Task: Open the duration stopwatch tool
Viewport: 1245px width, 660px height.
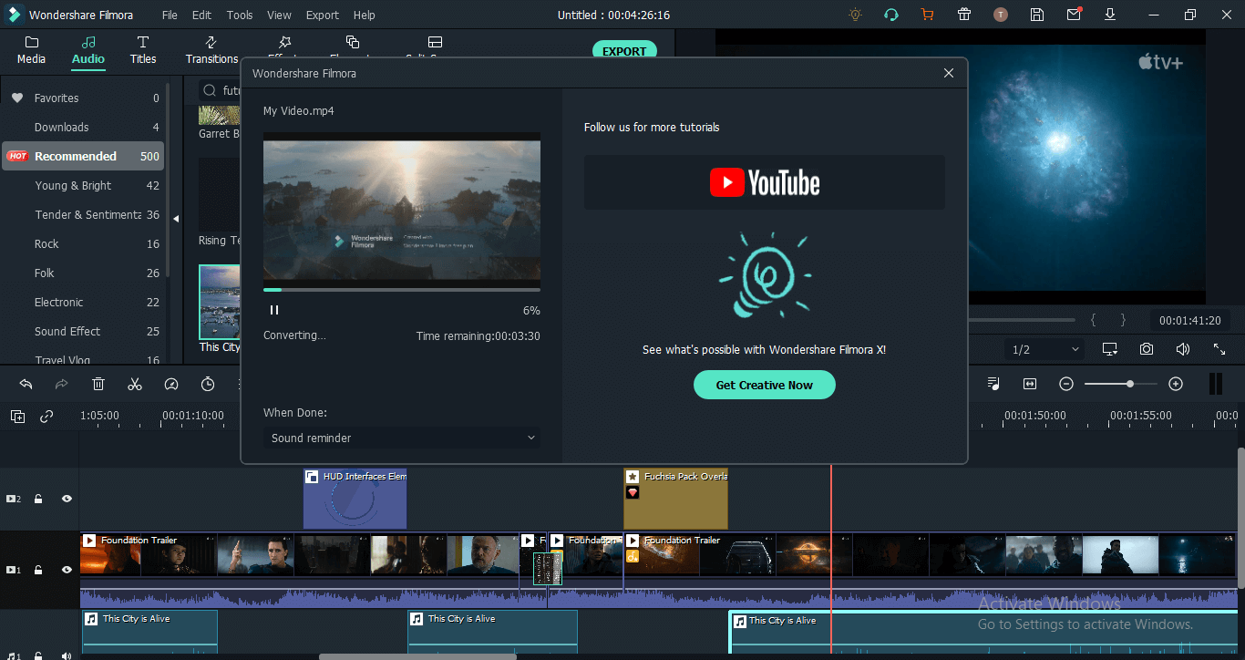Action: click(x=208, y=384)
